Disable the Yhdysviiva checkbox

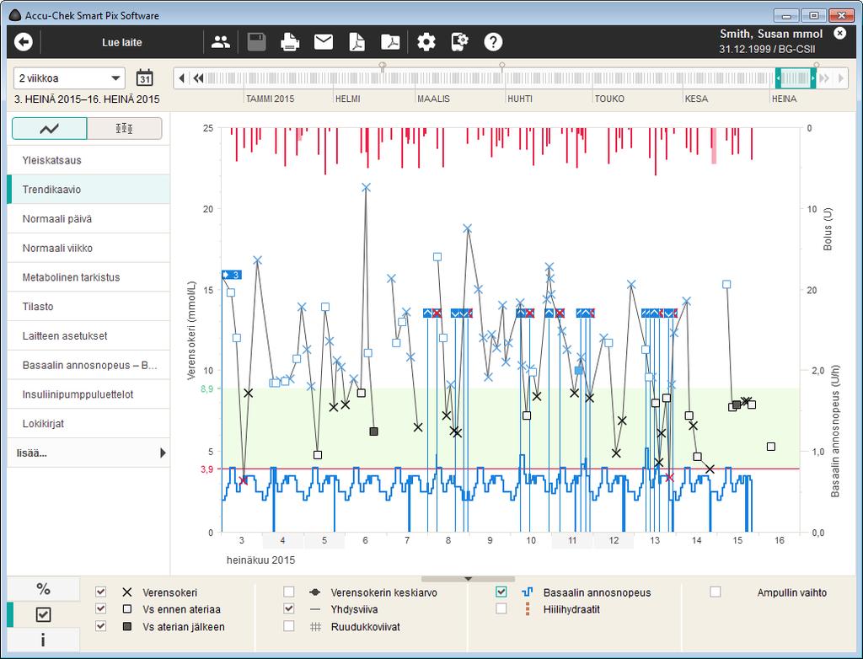[288, 609]
